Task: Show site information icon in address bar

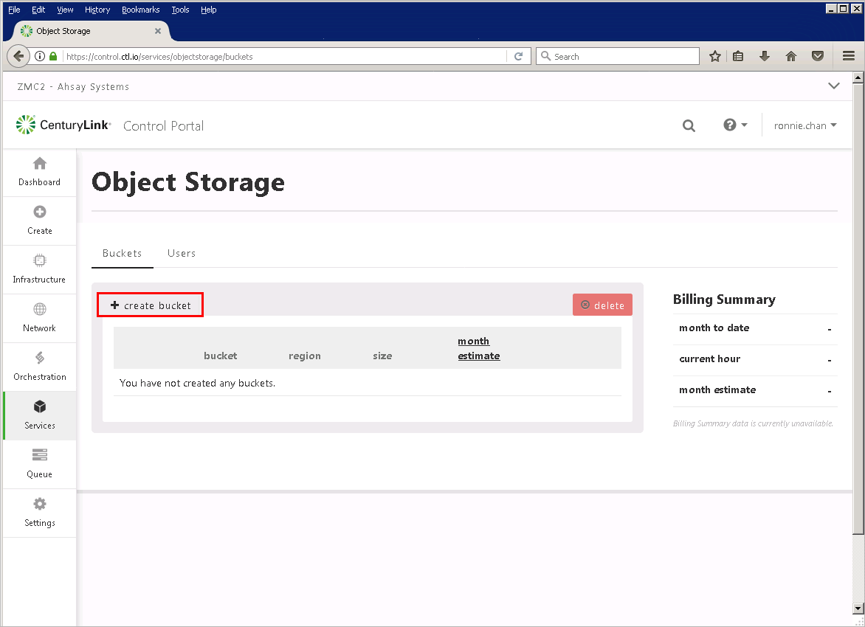Action: point(40,56)
